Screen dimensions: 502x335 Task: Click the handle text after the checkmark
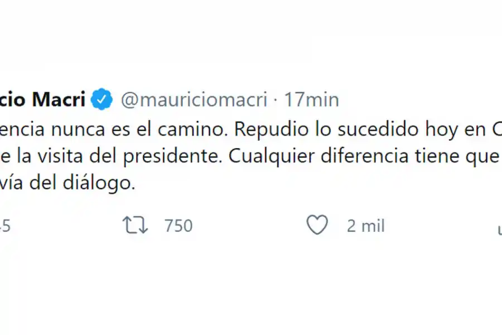(195, 99)
